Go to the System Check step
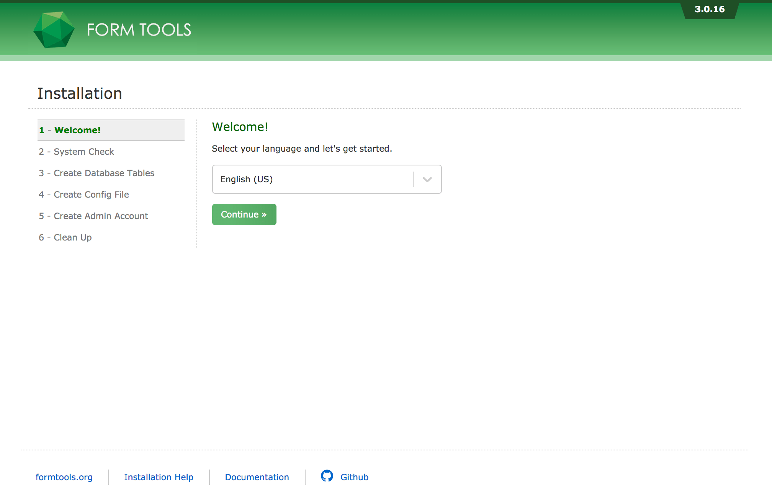Viewport: 772px width, 504px height. [83, 152]
